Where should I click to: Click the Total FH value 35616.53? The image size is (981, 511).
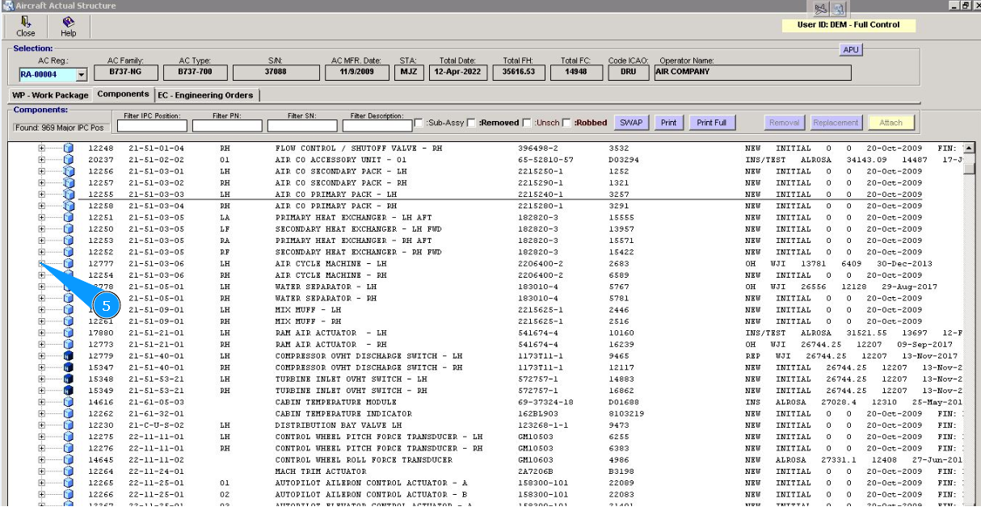[x=519, y=71]
